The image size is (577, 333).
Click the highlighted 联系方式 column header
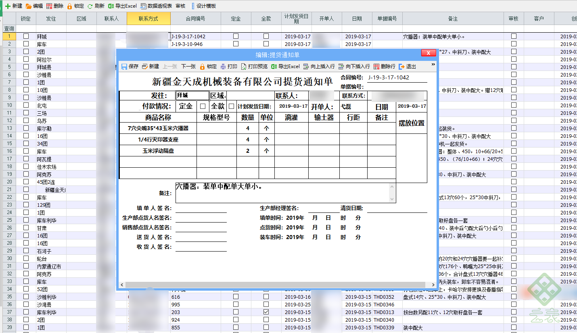coord(148,19)
